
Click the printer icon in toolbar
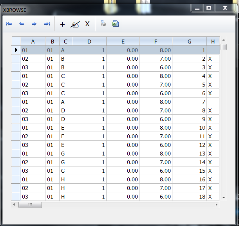point(103,24)
